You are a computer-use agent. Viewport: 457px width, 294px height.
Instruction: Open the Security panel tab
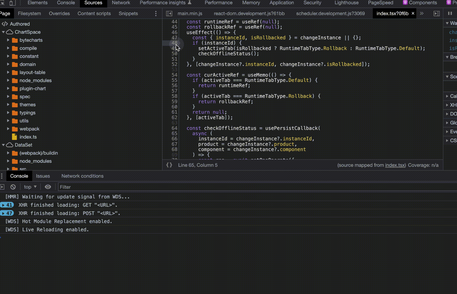[312, 3]
